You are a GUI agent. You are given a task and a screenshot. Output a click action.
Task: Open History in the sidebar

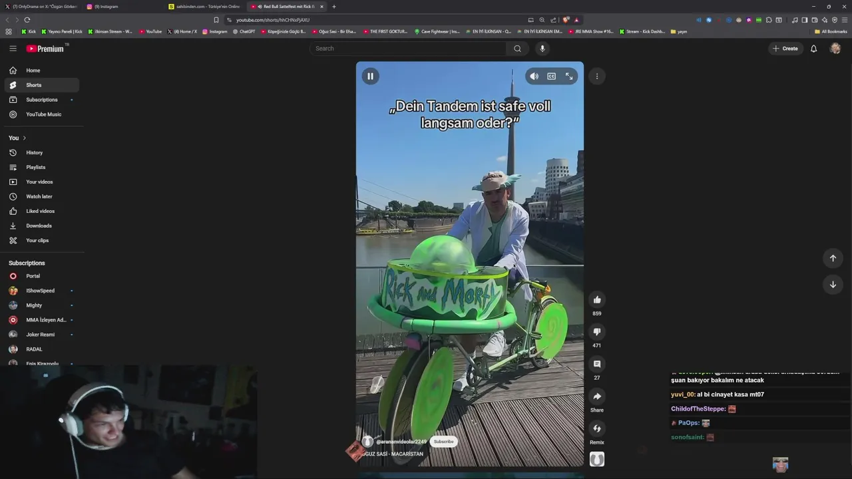click(x=42, y=153)
